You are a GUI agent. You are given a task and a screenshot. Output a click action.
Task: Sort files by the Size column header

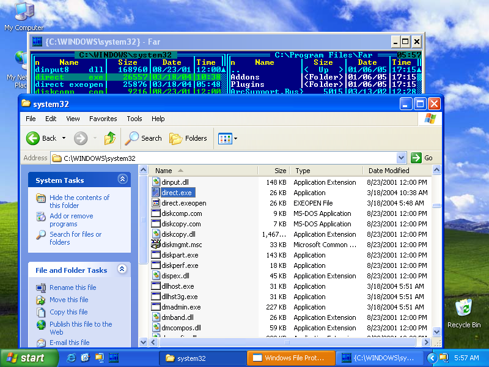pyautogui.click(x=274, y=171)
